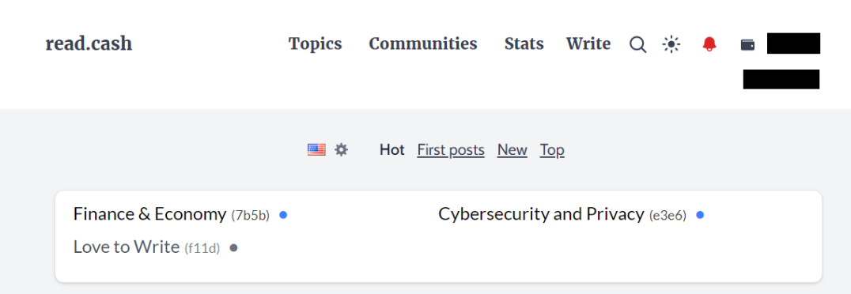Viewport: 851px width, 294px height.
Task: Click blue dot beside Cybersecurity and Privacy
Action: pos(700,215)
